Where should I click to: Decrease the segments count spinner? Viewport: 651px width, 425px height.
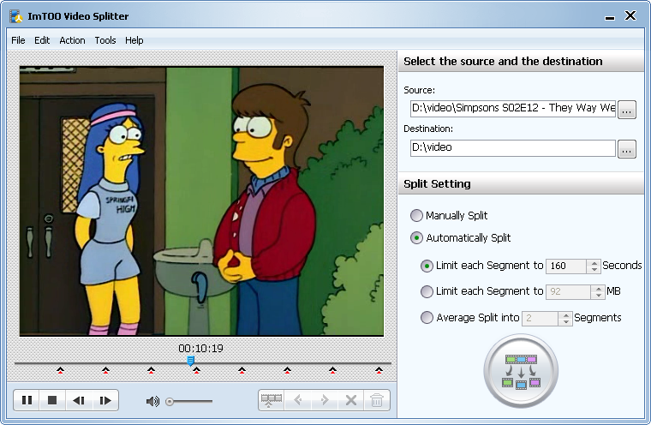click(x=565, y=322)
